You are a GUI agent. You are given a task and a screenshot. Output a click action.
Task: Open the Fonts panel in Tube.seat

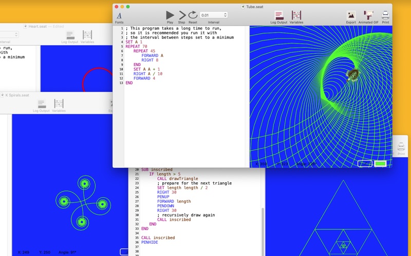coord(119,18)
